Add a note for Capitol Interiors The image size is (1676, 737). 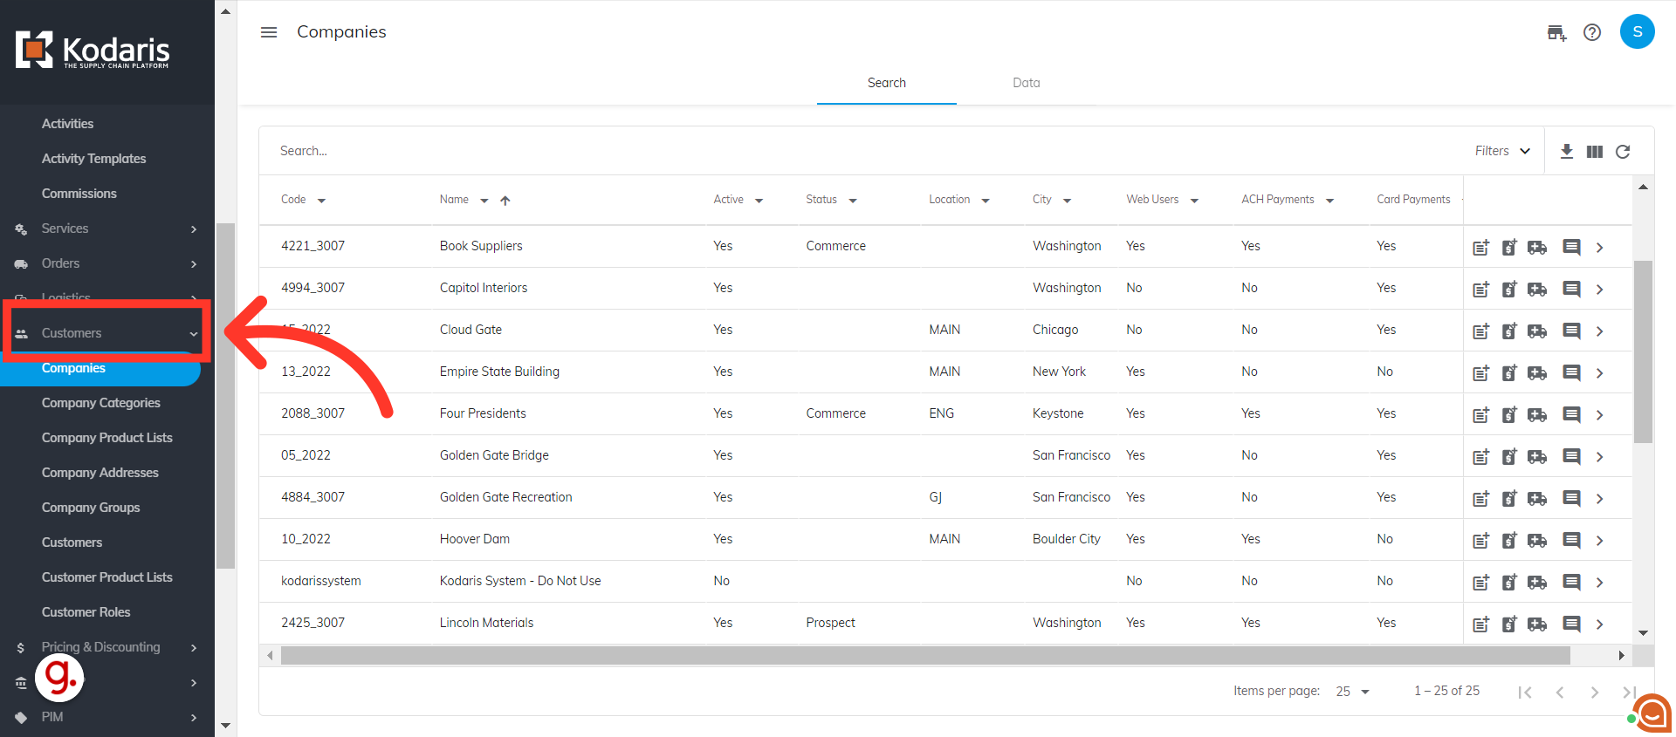click(x=1481, y=289)
